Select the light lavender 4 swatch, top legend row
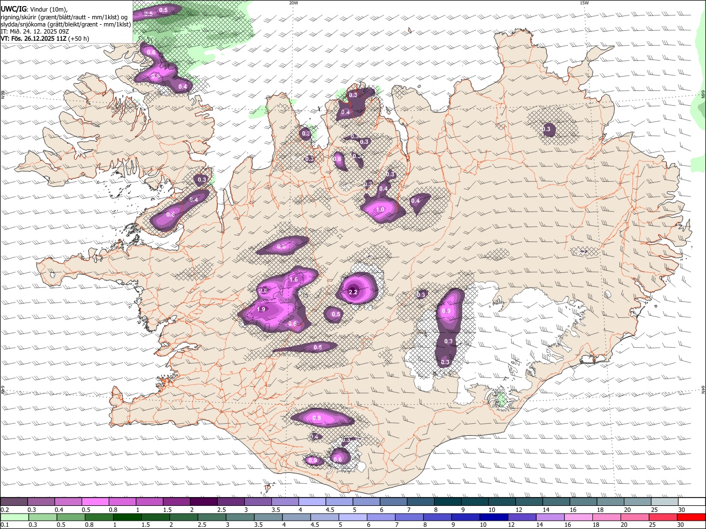 click(x=311, y=502)
